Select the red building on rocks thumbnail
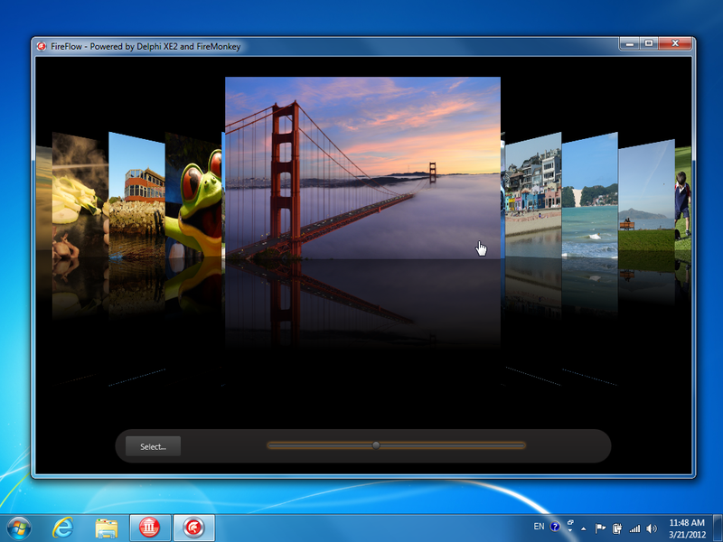 click(x=137, y=194)
